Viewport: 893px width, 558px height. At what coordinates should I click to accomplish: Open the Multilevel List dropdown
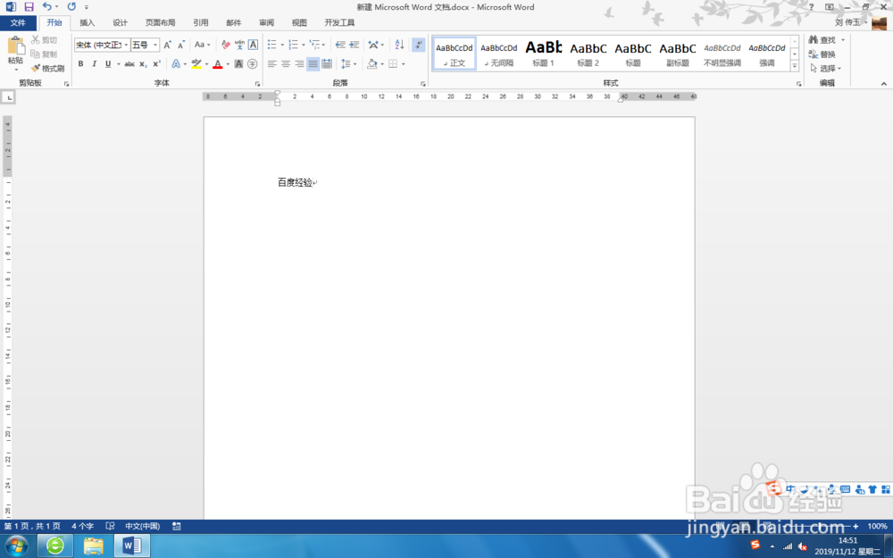[323, 45]
